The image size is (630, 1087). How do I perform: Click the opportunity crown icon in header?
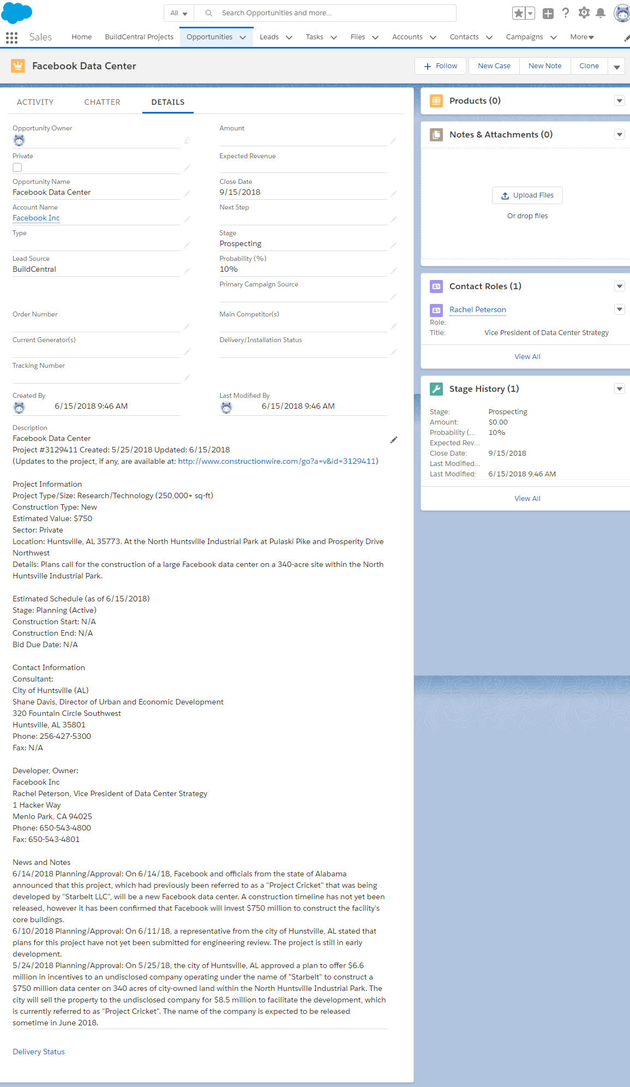point(18,66)
